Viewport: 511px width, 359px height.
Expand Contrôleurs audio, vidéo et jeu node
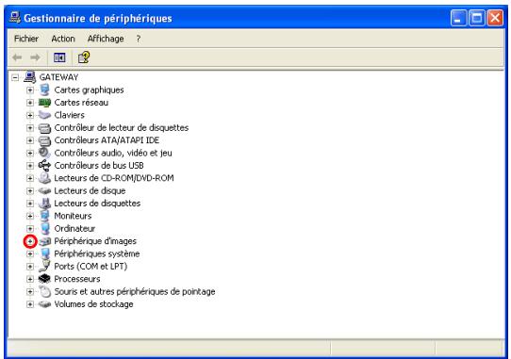pyautogui.click(x=30, y=153)
